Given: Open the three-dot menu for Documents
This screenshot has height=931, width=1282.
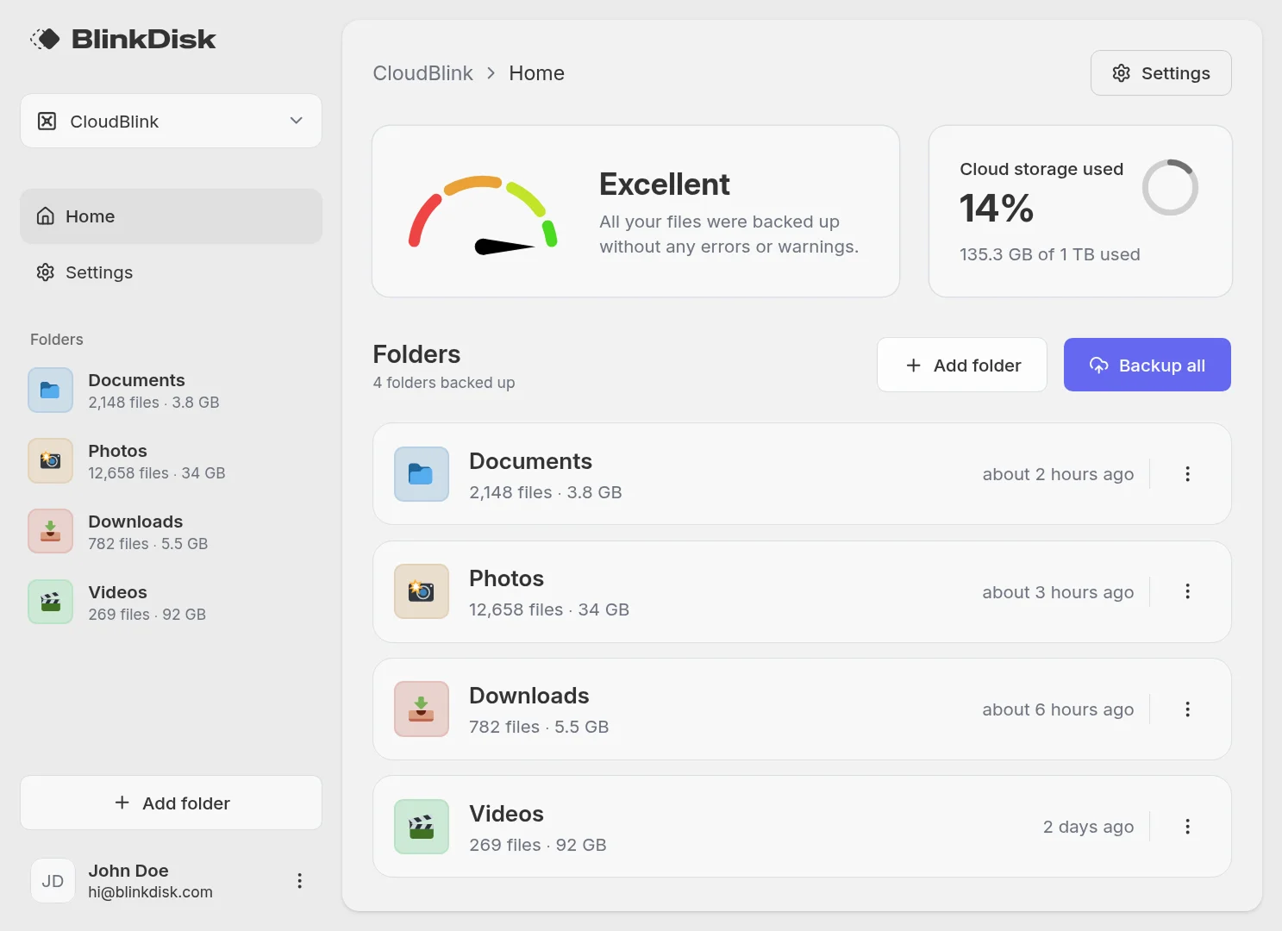Looking at the screenshot, I should point(1187,473).
